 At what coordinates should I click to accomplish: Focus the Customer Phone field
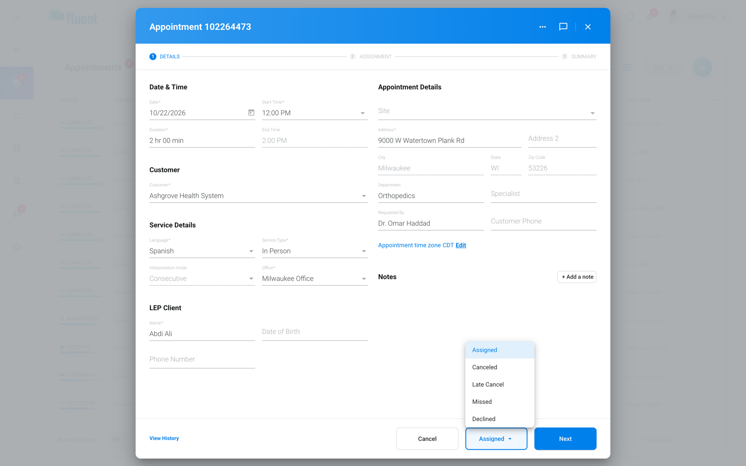[x=544, y=222]
